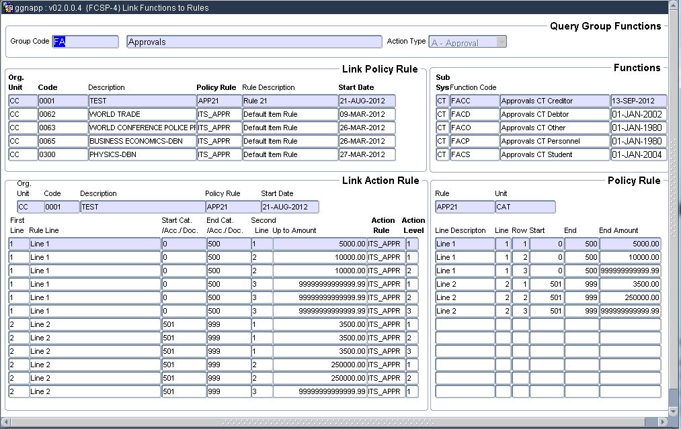Viewport: 681px width, 429px height.
Task: Click the PHYSICS-DBN description field
Action: [x=141, y=154]
